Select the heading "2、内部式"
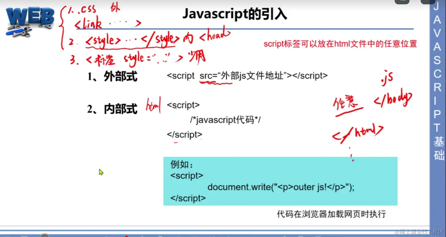This screenshot has height=237, width=446. (112, 109)
